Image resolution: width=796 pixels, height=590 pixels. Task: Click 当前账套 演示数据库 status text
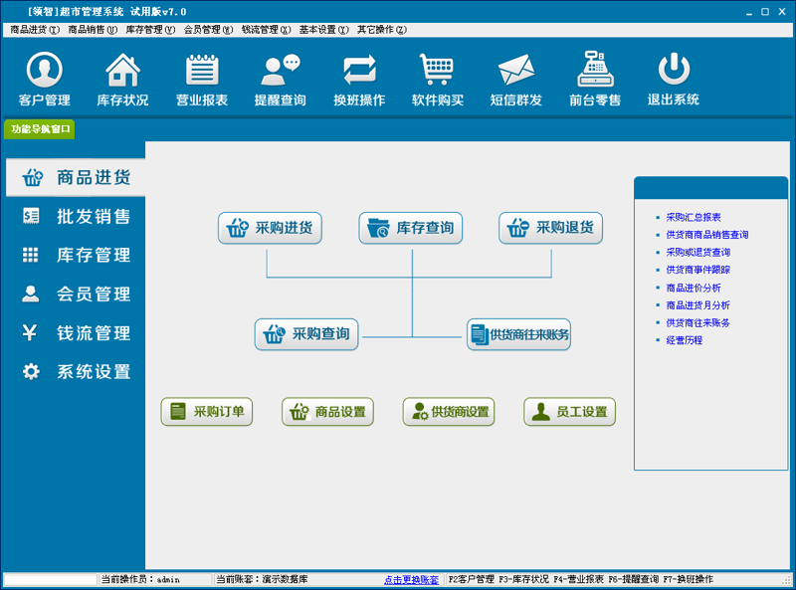point(262,579)
